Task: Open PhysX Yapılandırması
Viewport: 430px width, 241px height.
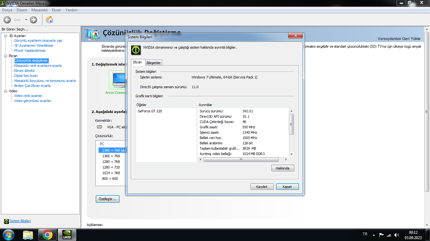Action: tap(30, 51)
